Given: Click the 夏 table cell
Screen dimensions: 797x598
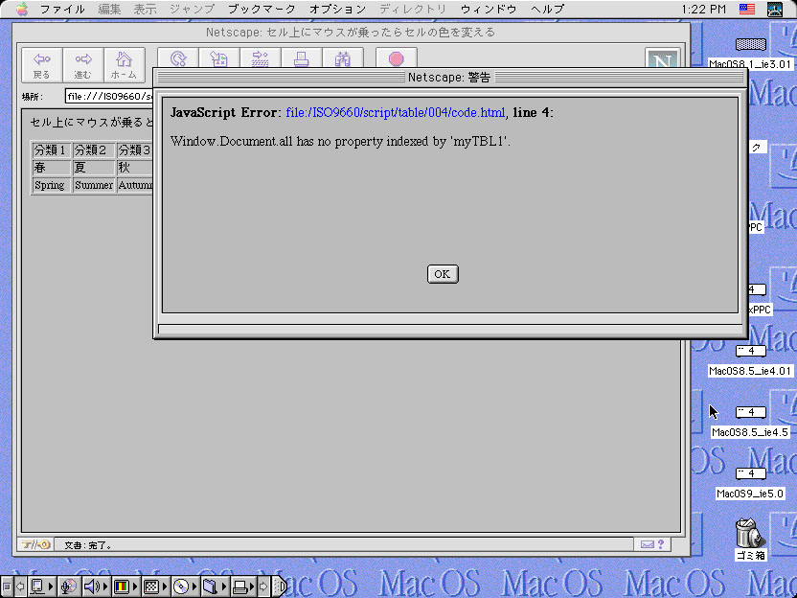Looking at the screenshot, I should click(x=94, y=168).
